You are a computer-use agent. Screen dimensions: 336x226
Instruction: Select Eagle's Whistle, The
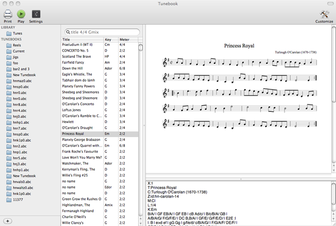[100, 74]
